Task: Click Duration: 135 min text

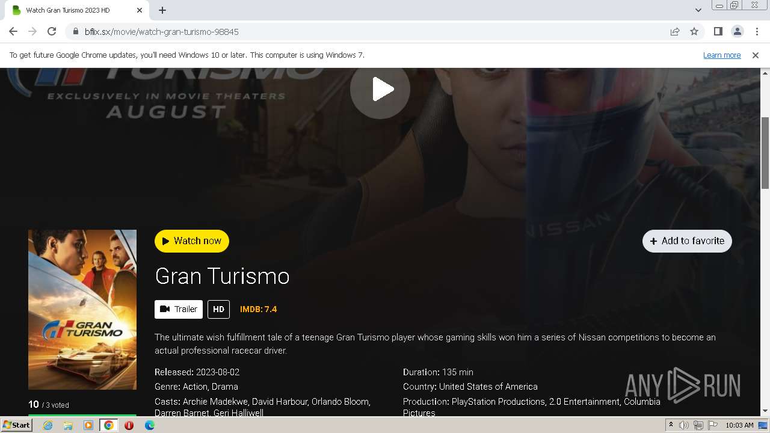Action: [x=438, y=372]
